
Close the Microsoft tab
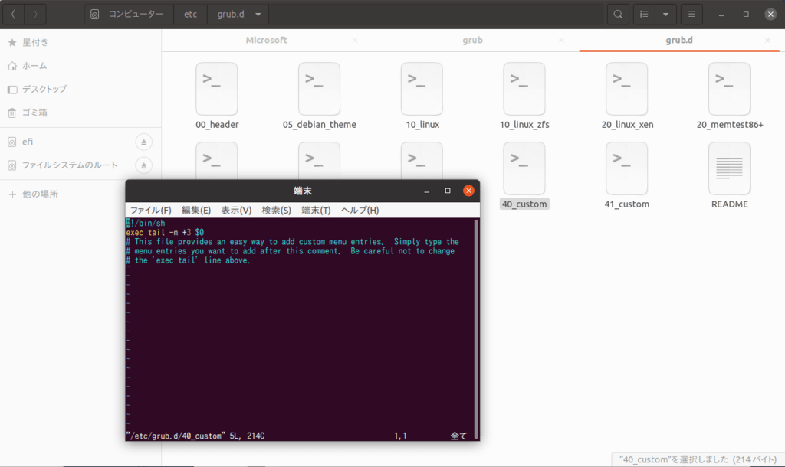pos(355,40)
